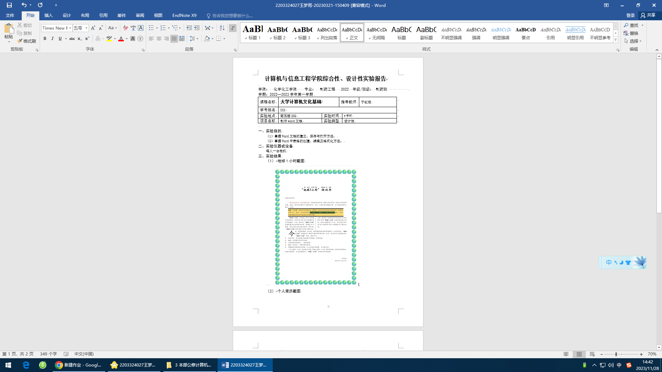
Task: Click the Save icon in title bar
Action: tap(9, 5)
